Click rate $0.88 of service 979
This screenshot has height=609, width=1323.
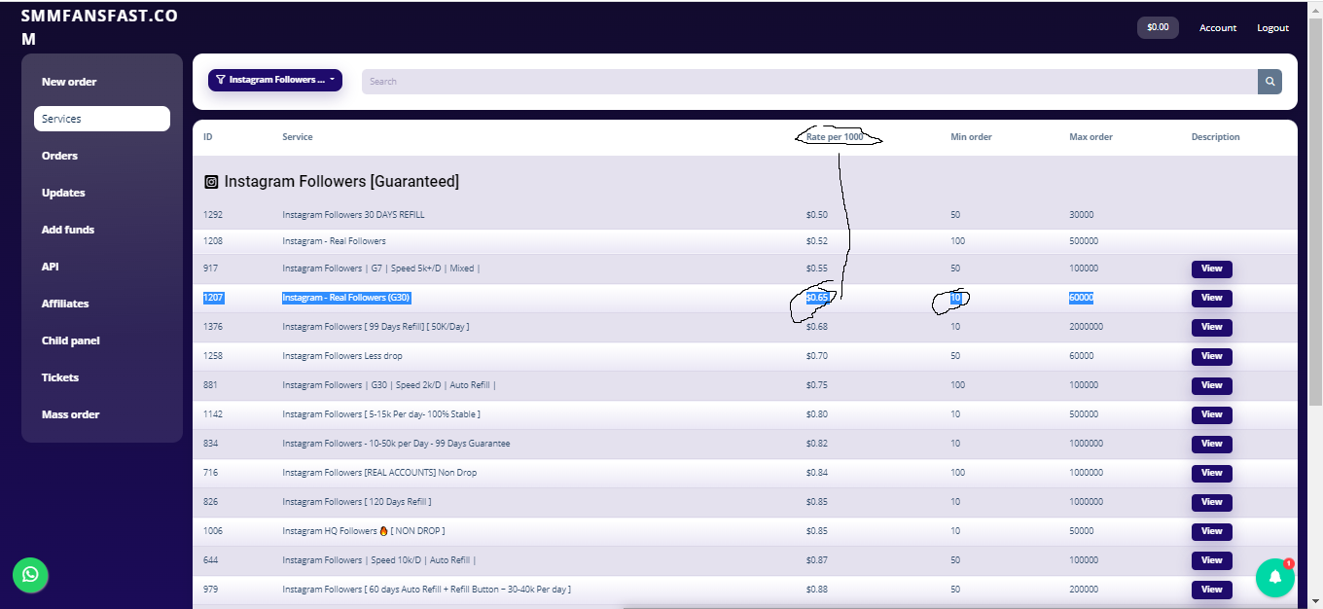click(x=817, y=590)
